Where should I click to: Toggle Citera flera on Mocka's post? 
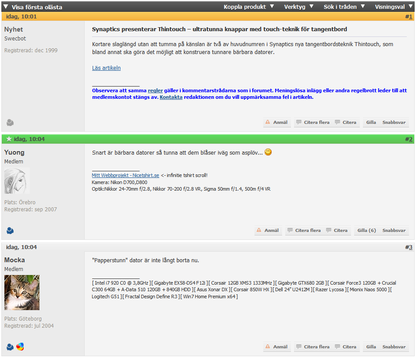(313, 347)
